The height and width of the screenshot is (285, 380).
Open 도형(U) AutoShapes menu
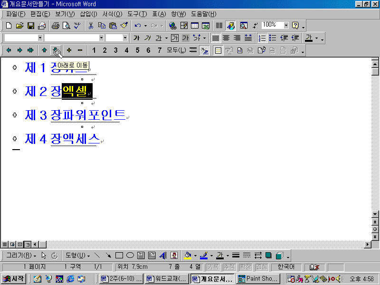pyautogui.click(x=77, y=256)
